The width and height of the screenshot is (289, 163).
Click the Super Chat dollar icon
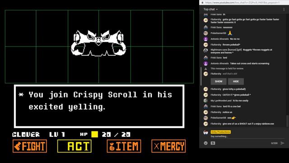(213, 143)
